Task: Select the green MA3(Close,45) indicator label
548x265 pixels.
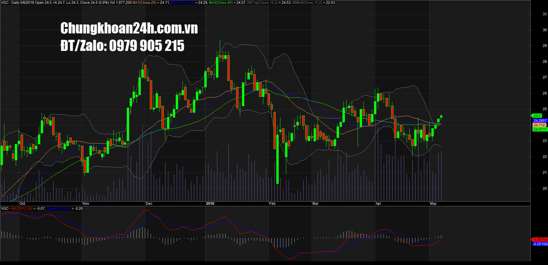Action: [x=221, y=3]
